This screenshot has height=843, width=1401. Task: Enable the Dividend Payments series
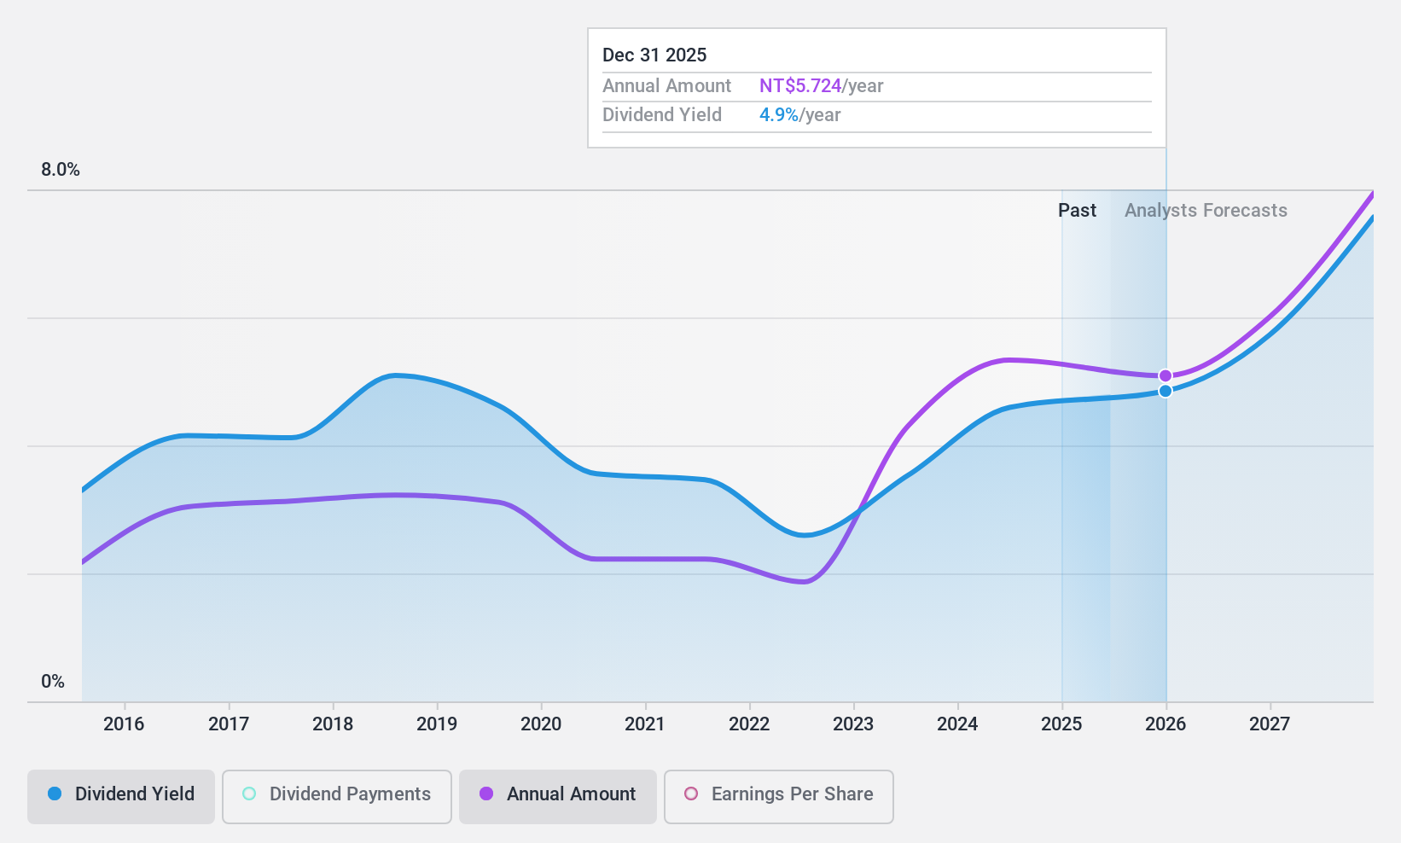[x=337, y=797]
